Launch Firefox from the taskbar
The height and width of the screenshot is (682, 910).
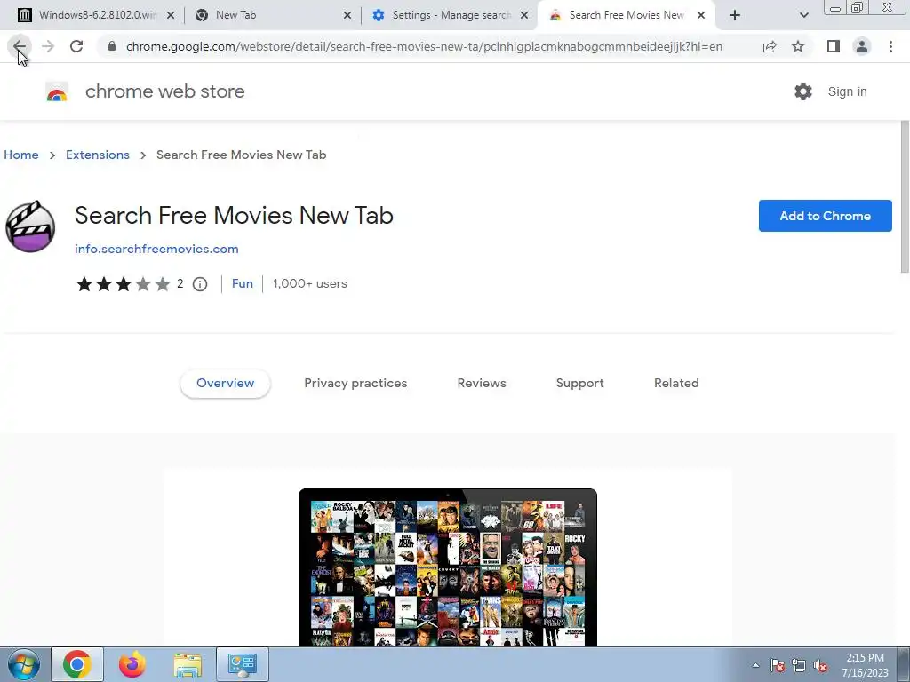pos(132,664)
